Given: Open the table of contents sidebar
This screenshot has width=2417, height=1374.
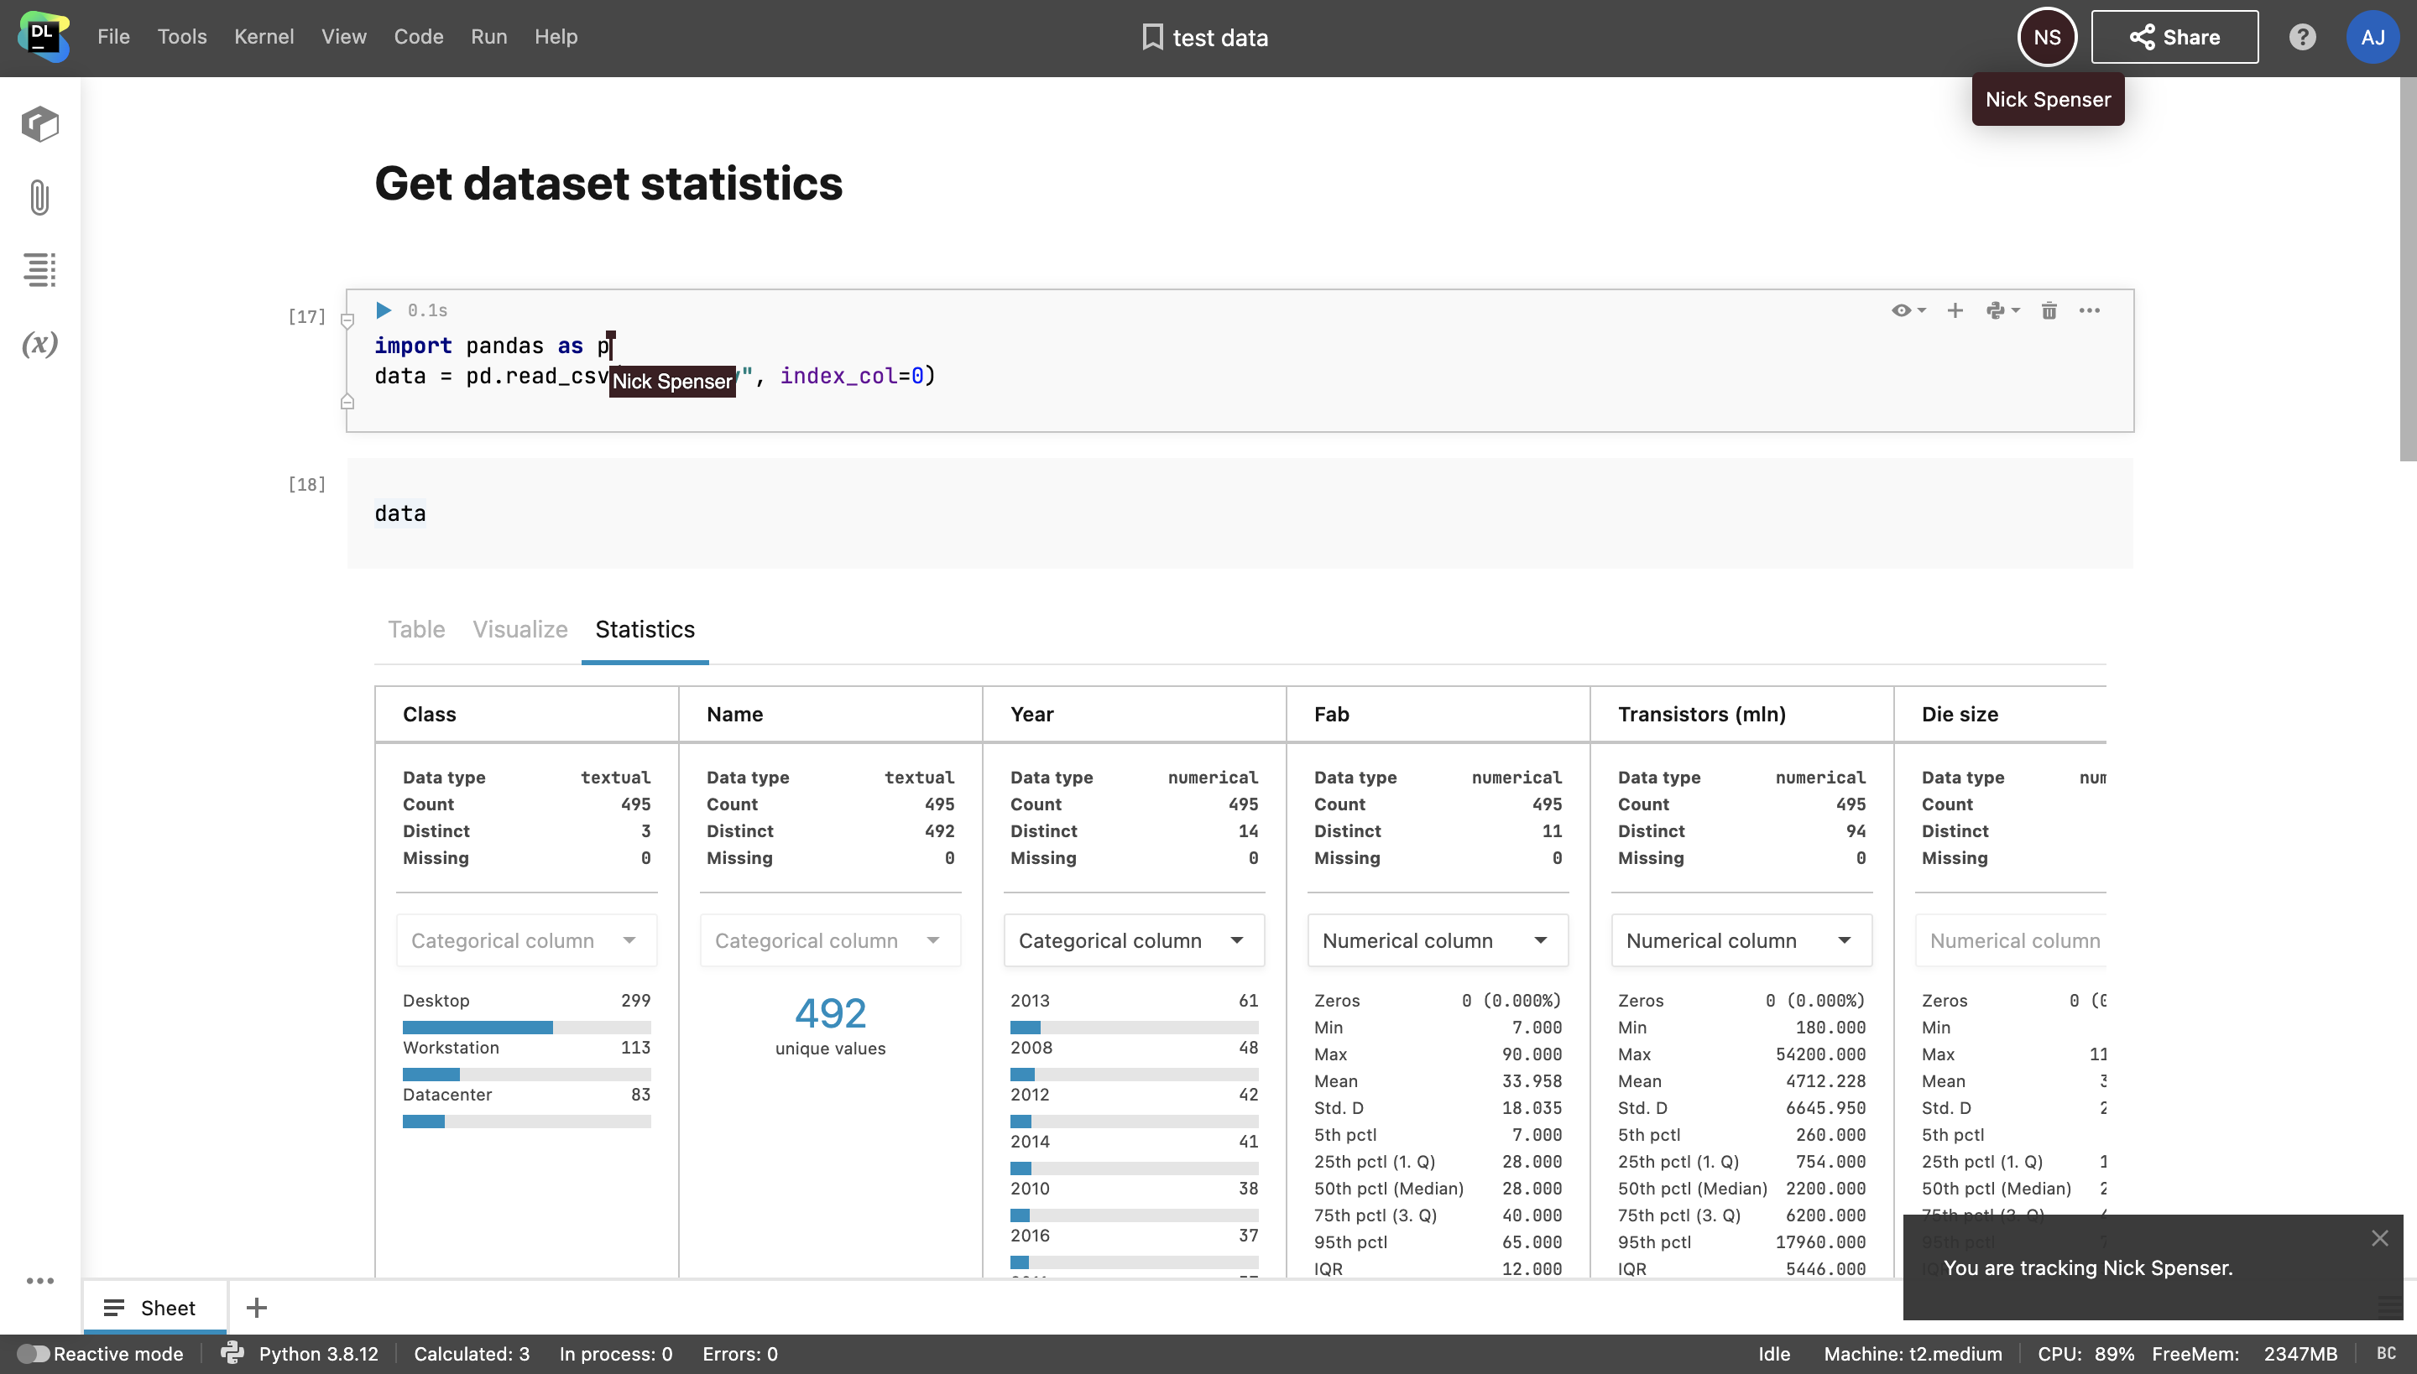Looking at the screenshot, I should pos(39,270).
